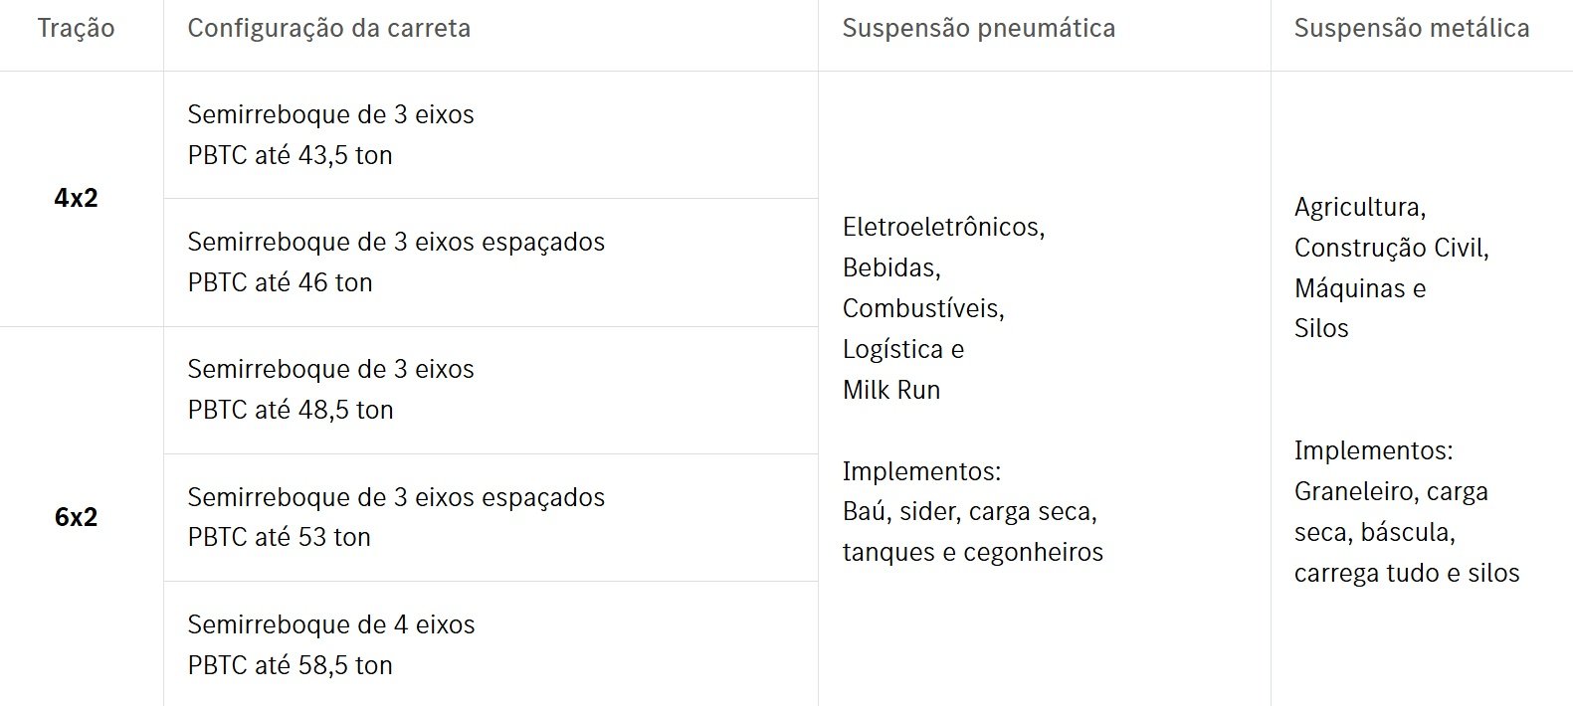Image resolution: width=1573 pixels, height=706 pixels.
Task: Select the PBTC até 48,5 ton text
Action: pyautogui.click(x=290, y=410)
